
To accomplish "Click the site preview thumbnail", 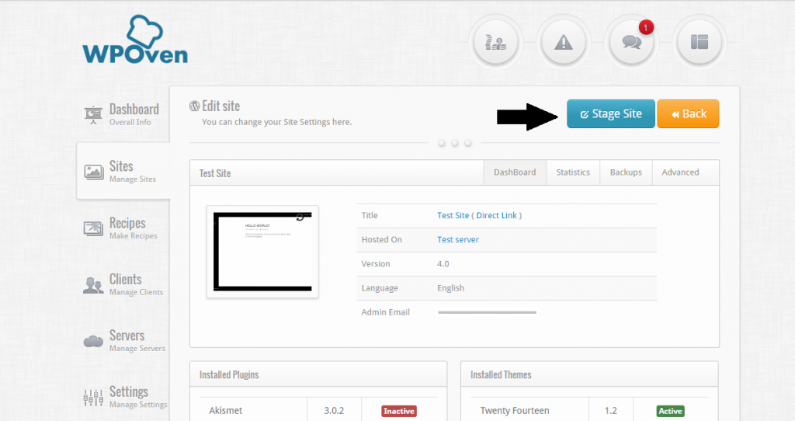I will [262, 252].
